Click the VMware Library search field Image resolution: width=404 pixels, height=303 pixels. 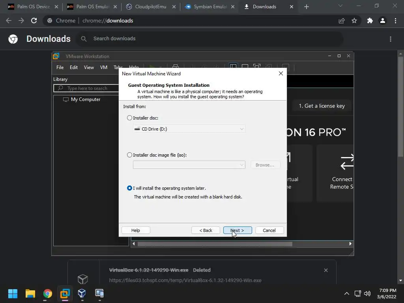click(x=86, y=88)
